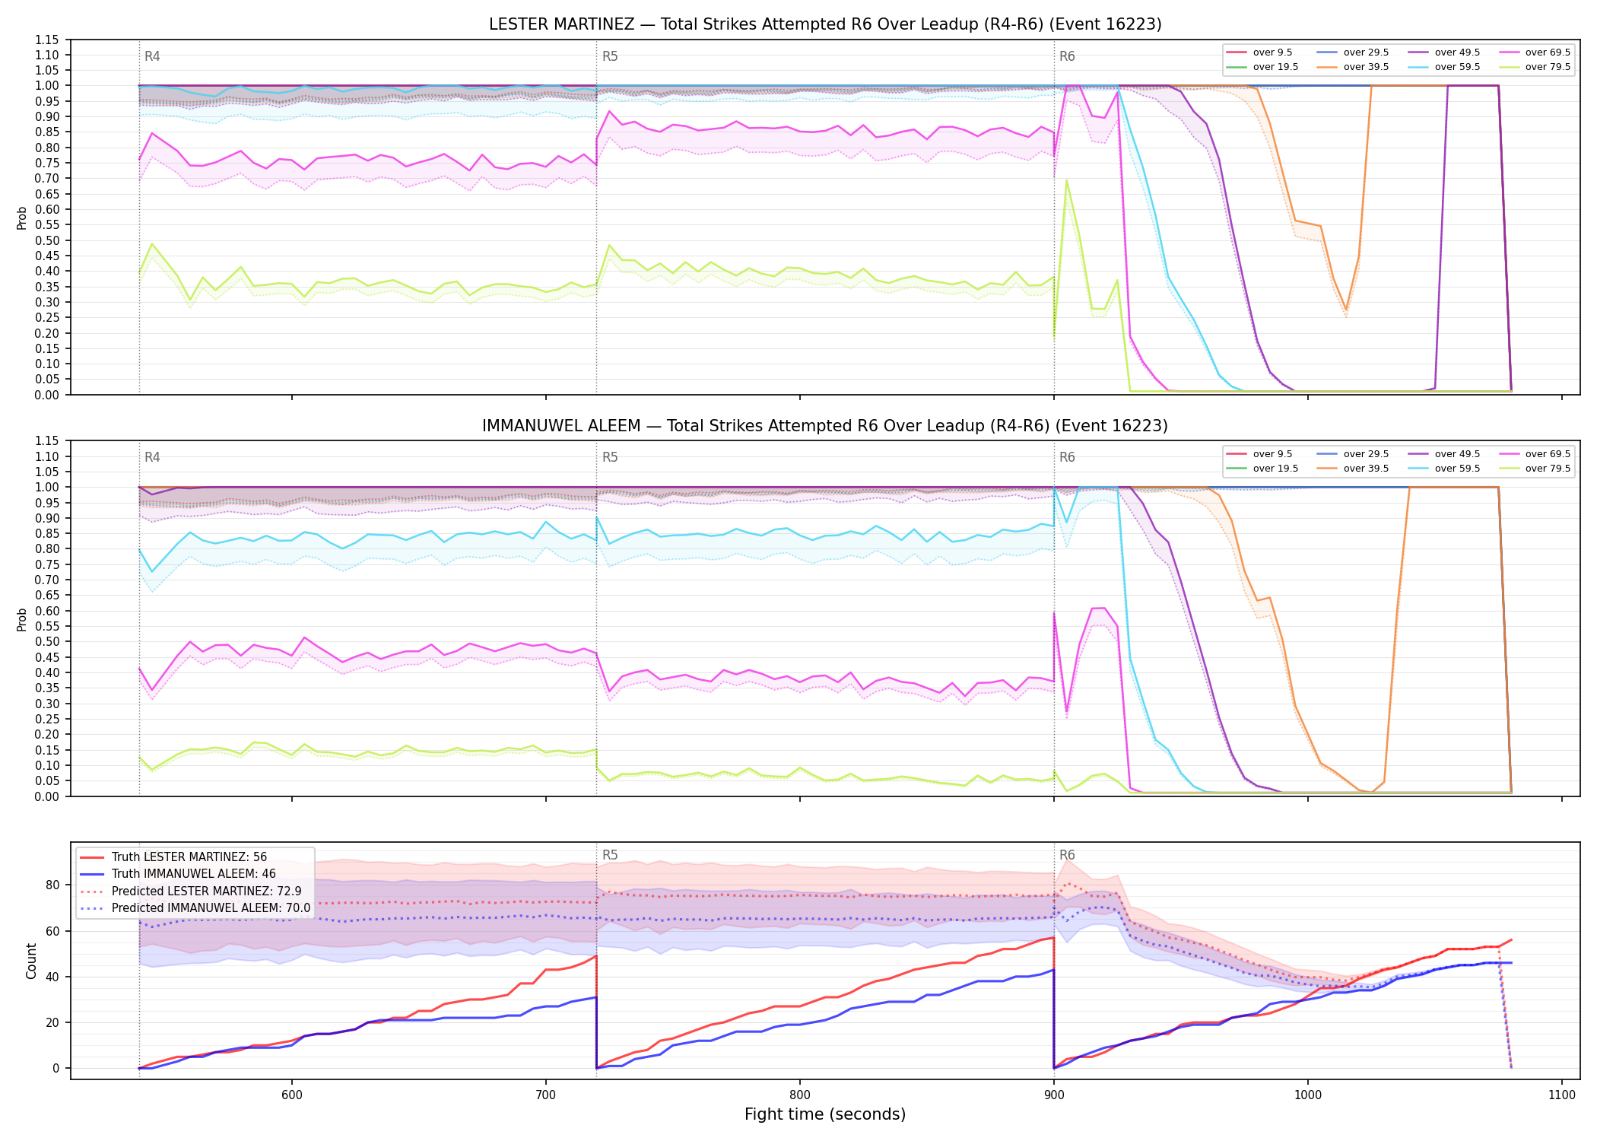The image size is (1597, 1141).
Task: Click the R5 marker on the Count chart
Action: tap(610, 855)
